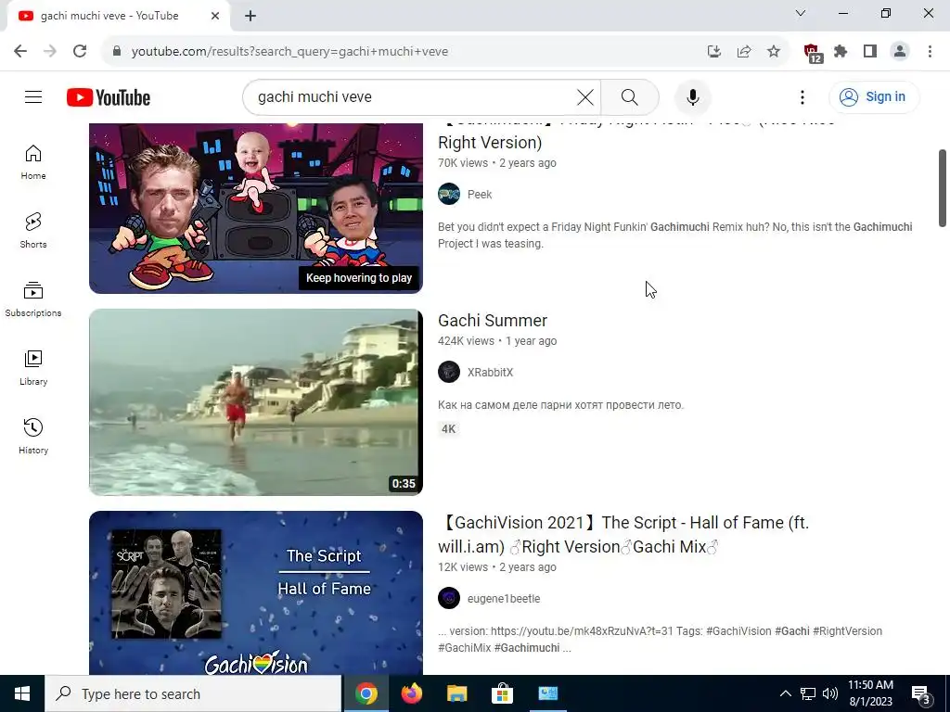This screenshot has height=712, width=950.
Task: Open volume control in tray
Action: (830, 693)
